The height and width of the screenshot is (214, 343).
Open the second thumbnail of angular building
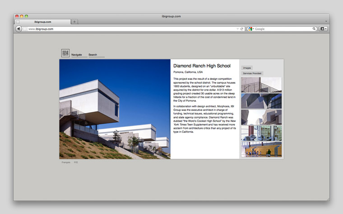coord(261,101)
